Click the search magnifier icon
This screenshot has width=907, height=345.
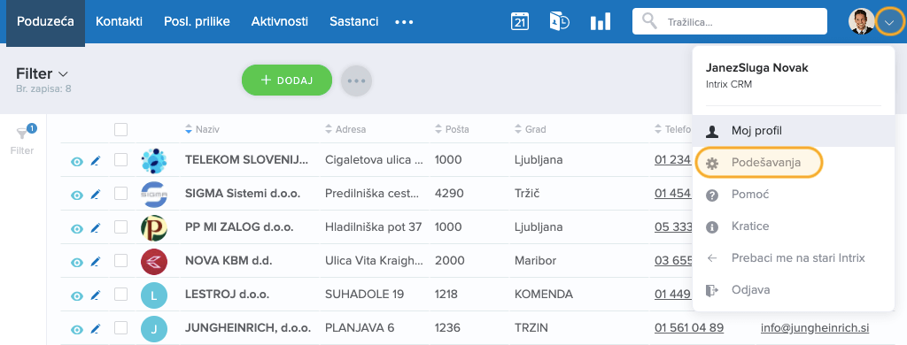tap(649, 21)
